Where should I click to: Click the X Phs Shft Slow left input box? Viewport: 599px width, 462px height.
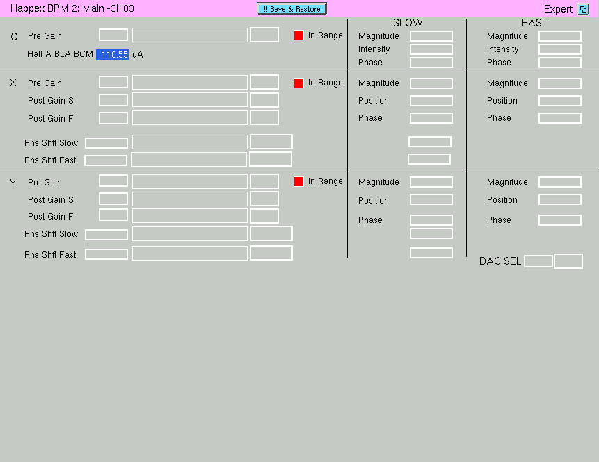[106, 143]
